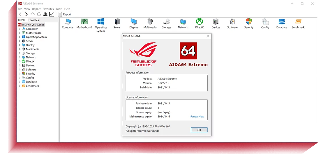318x157 pixels.
Task: Open the Report menu
Action: coord(36,9)
